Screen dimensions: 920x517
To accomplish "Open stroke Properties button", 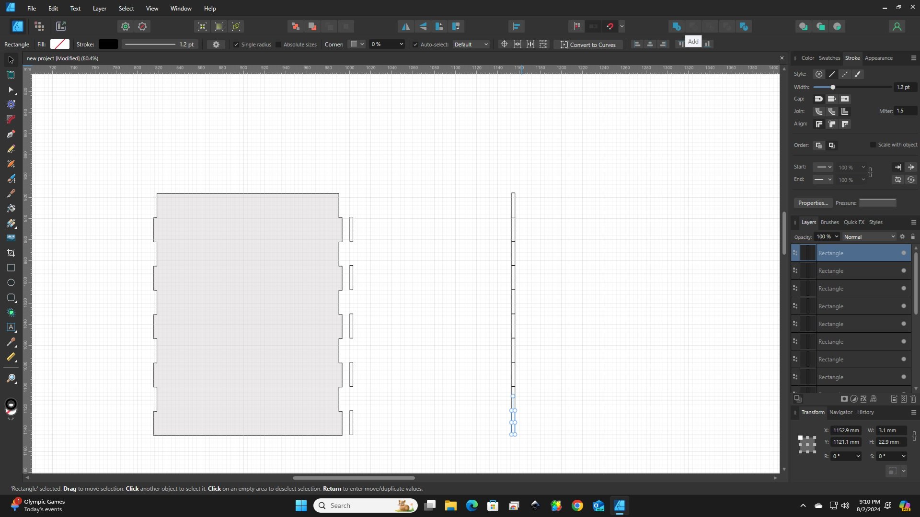I will point(813,203).
